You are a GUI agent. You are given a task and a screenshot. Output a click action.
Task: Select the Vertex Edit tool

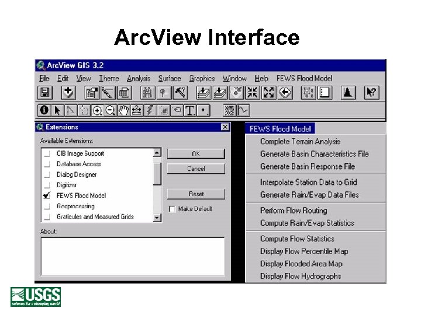[70, 110]
